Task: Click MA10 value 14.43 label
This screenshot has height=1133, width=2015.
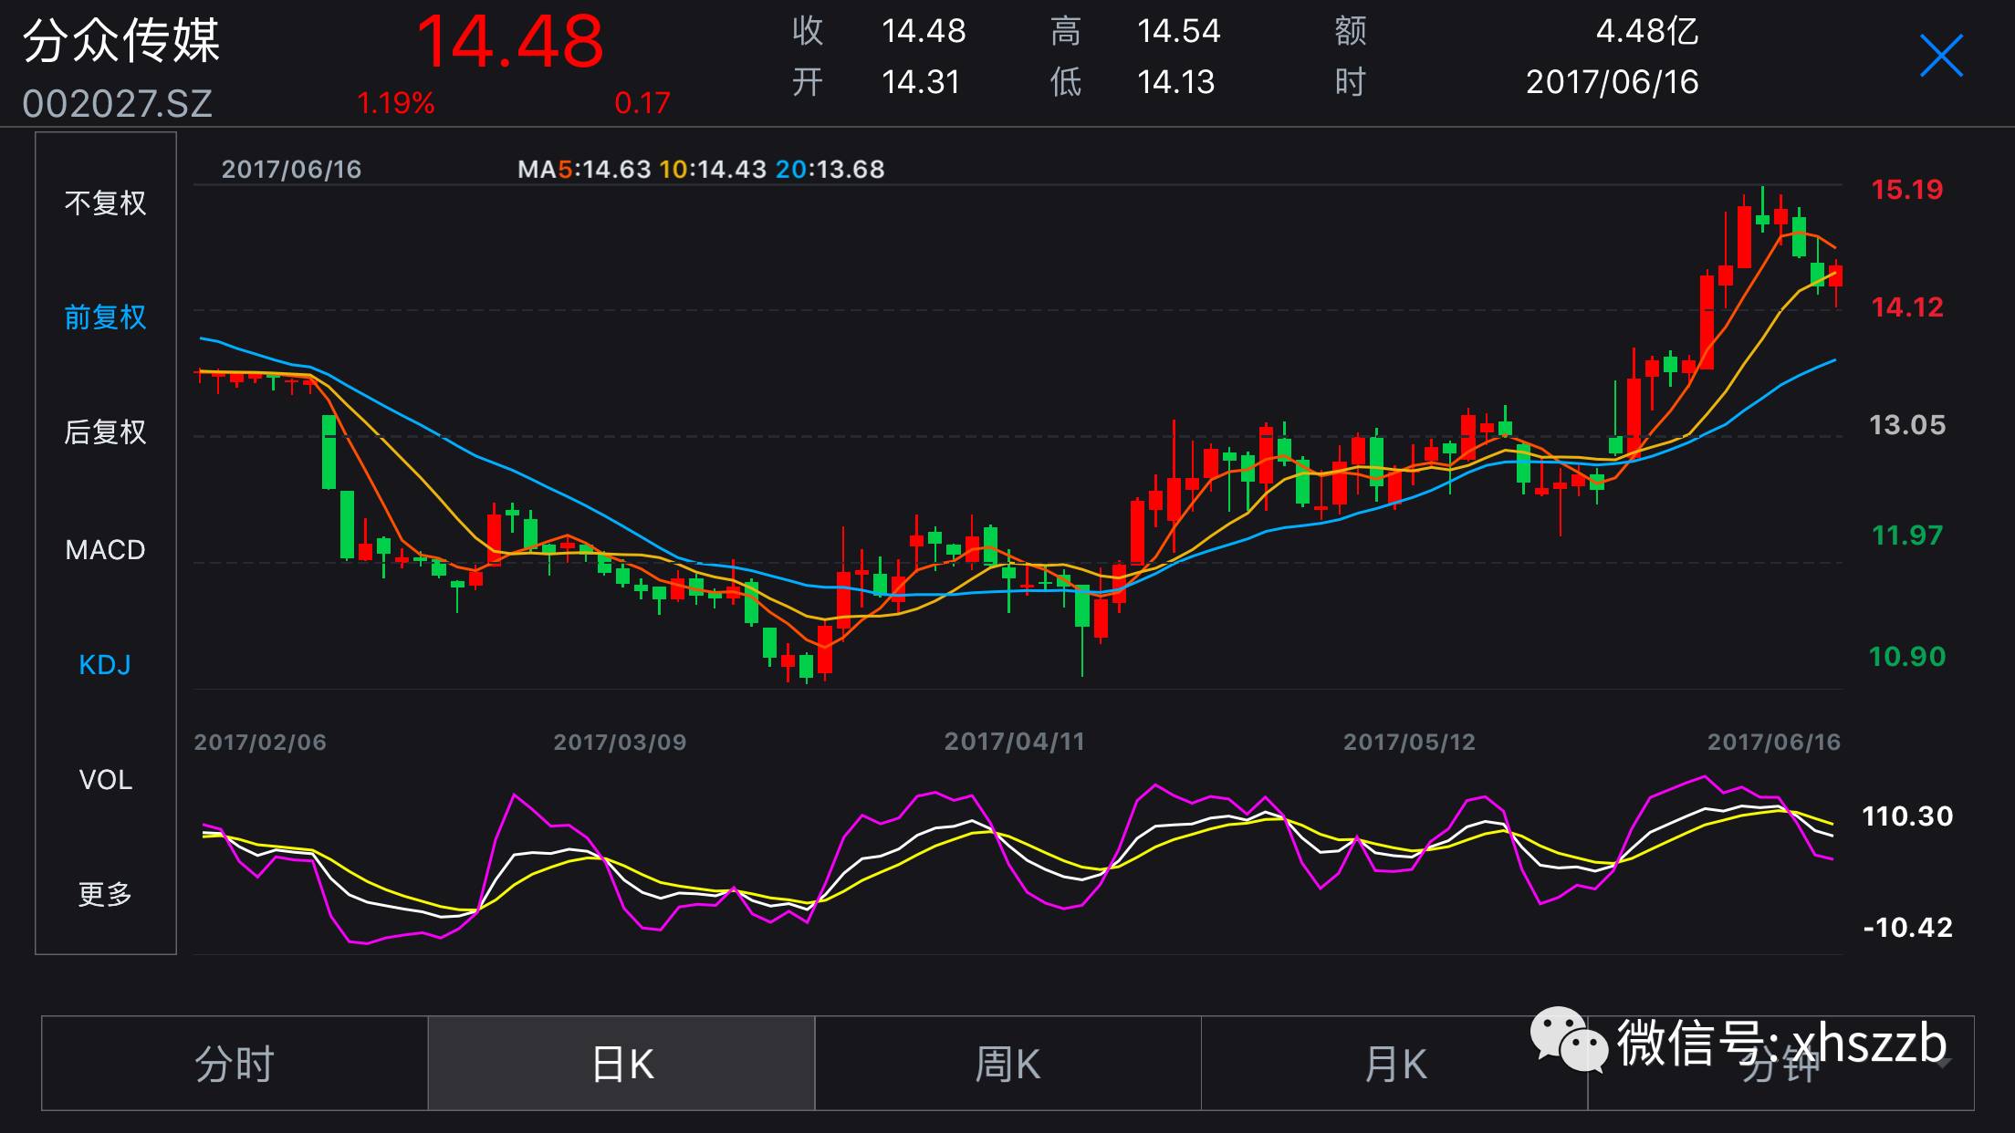Action: coord(713,169)
